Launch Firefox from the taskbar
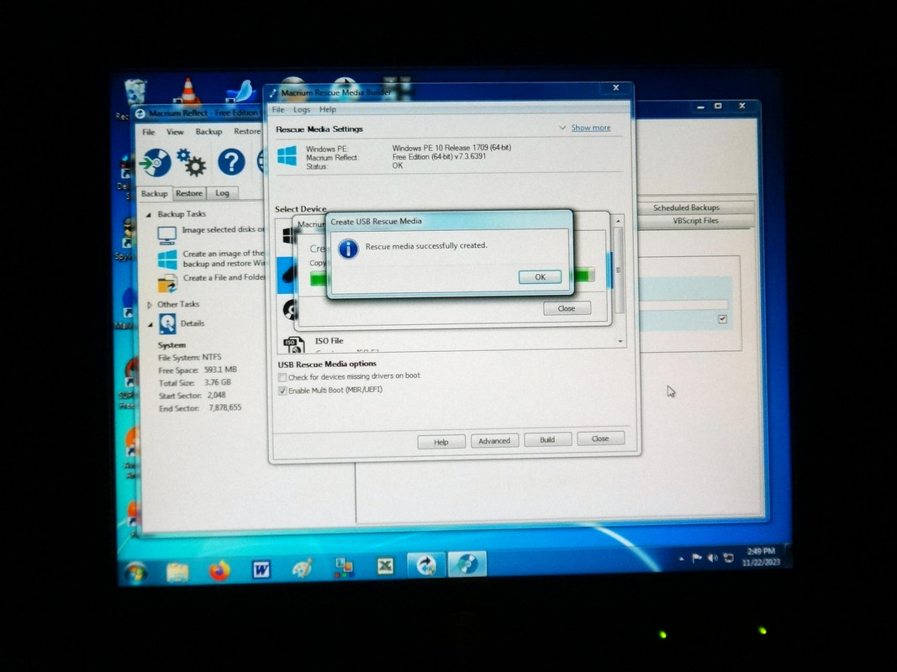897x672 pixels. coord(219,570)
